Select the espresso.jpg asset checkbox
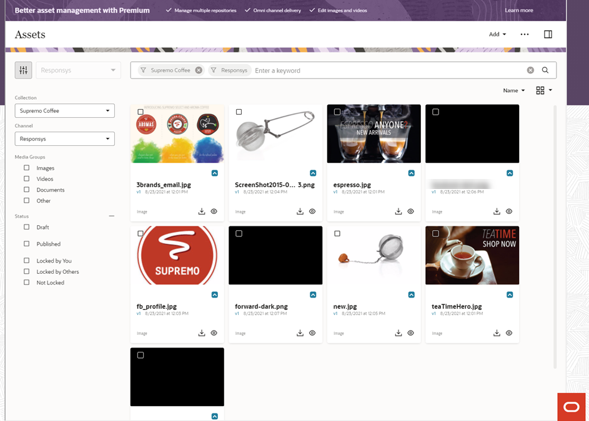Screen dimensions: 589x421 (x=337, y=112)
